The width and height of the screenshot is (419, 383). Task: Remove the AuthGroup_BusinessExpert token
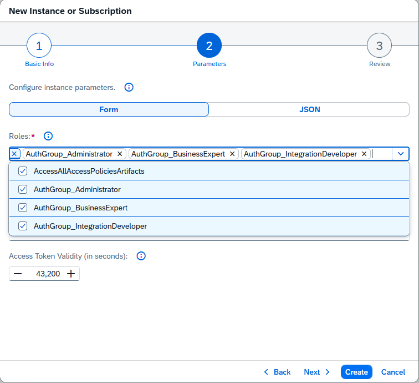(232, 154)
